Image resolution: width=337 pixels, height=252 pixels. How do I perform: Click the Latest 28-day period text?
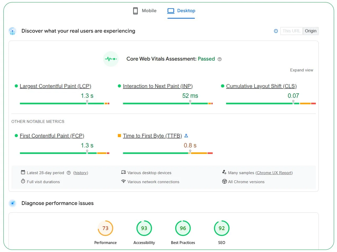[x=45, y=173]
